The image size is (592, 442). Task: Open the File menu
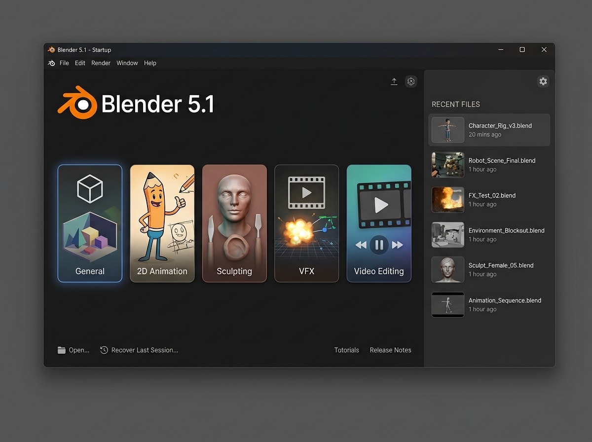tap(64, 63)
